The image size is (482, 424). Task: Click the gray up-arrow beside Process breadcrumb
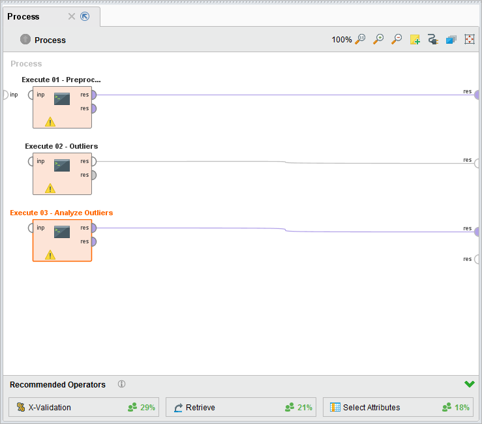[x=25, y=39]
